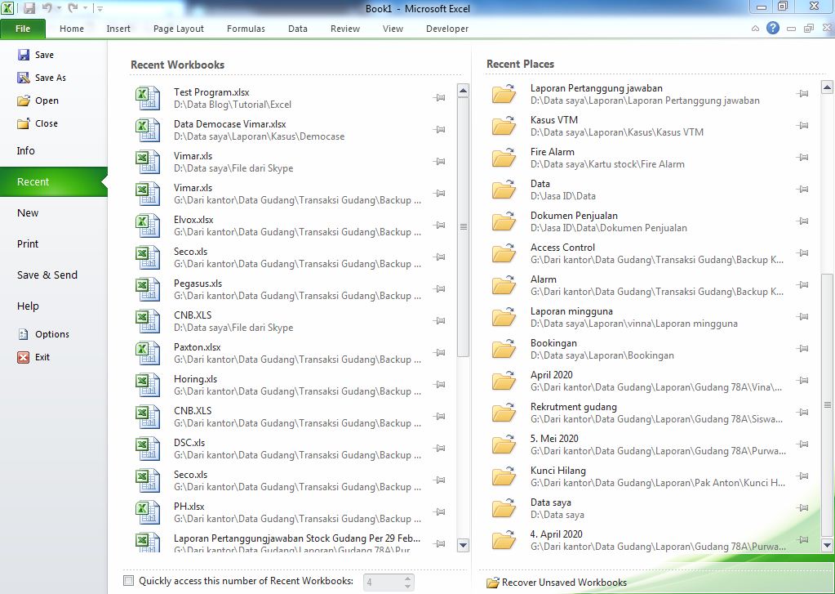Image resolution: width=835 pixels, height=594 pixels.
Task: Click the Recent Workbooks scrollbar thumb
Action: coord(463,226)
